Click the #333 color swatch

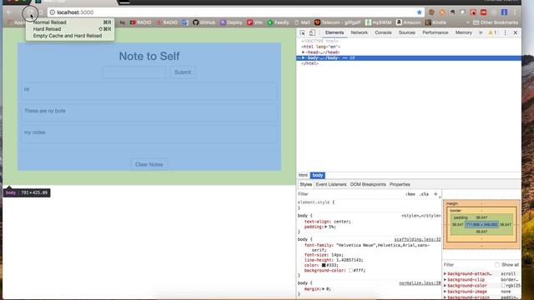click(324, 265)
